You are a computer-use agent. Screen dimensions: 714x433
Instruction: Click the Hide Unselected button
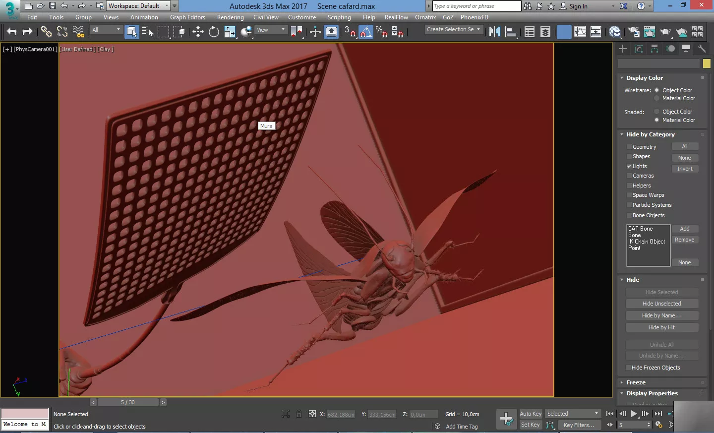pos(661,304)
